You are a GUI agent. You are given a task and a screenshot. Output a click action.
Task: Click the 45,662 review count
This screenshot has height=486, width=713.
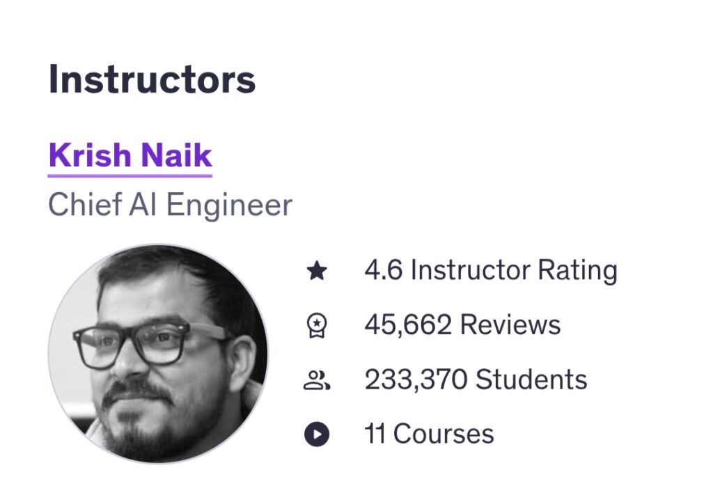(x=408, y=325)
